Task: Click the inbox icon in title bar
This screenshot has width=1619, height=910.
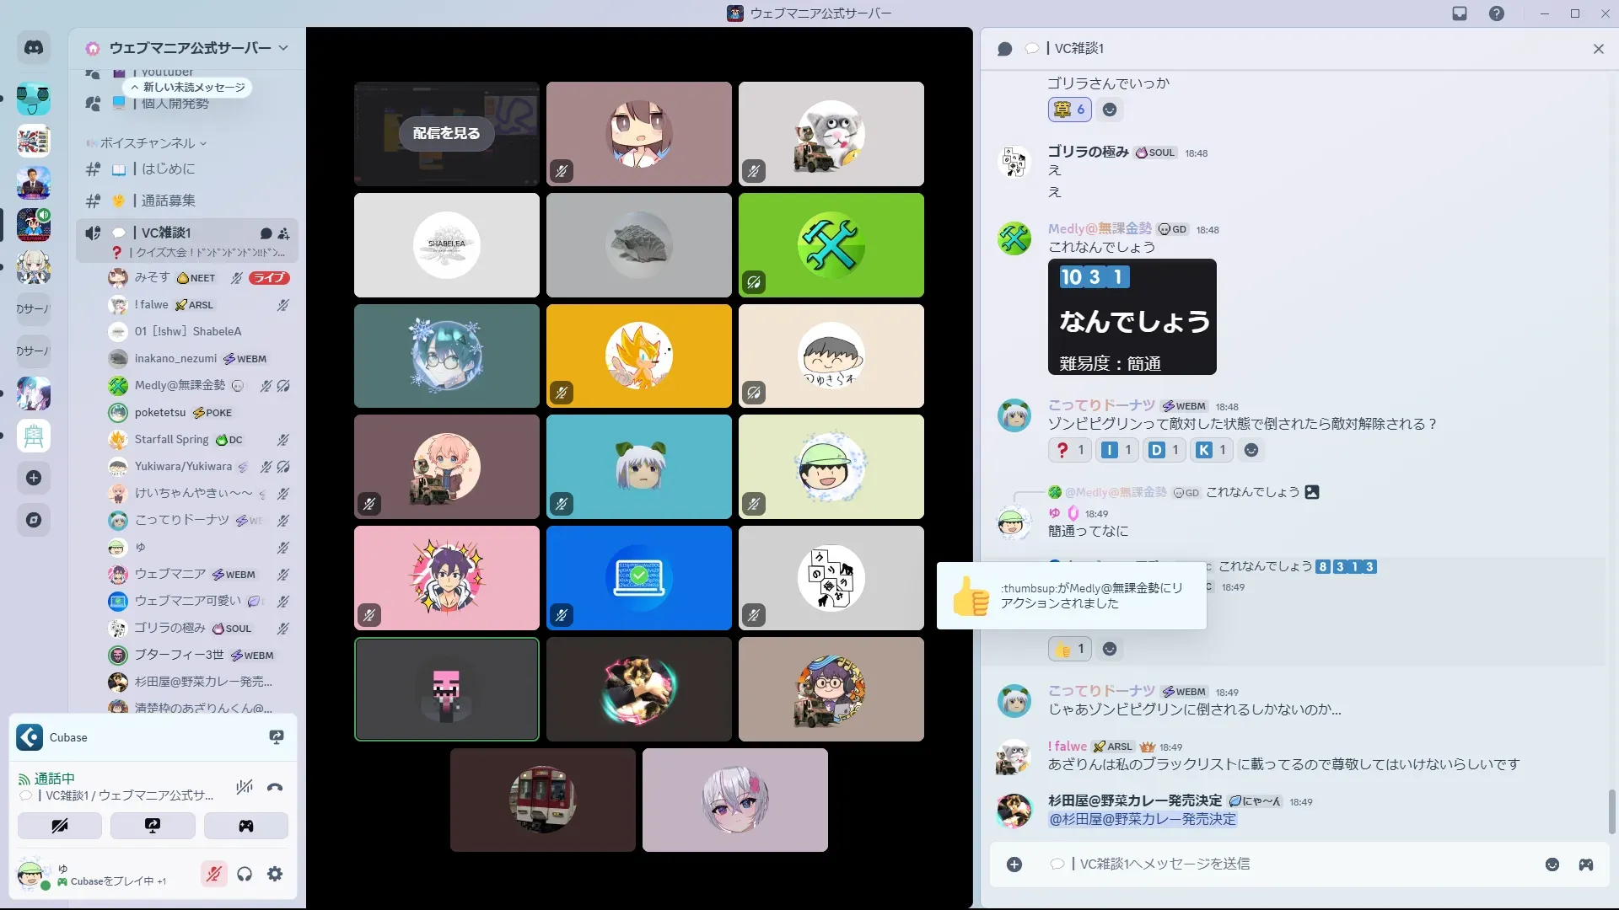Action: tap(1460, 13)
